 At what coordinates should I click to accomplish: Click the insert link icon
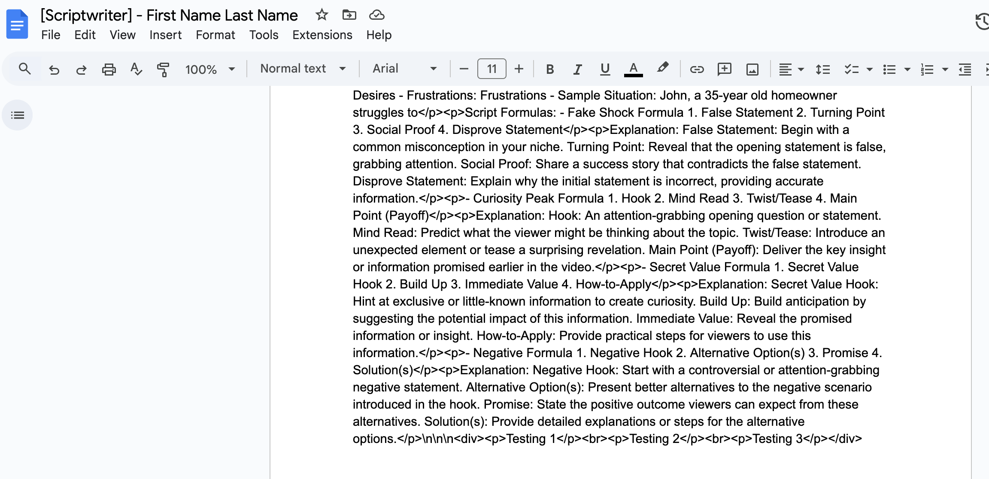697,69
